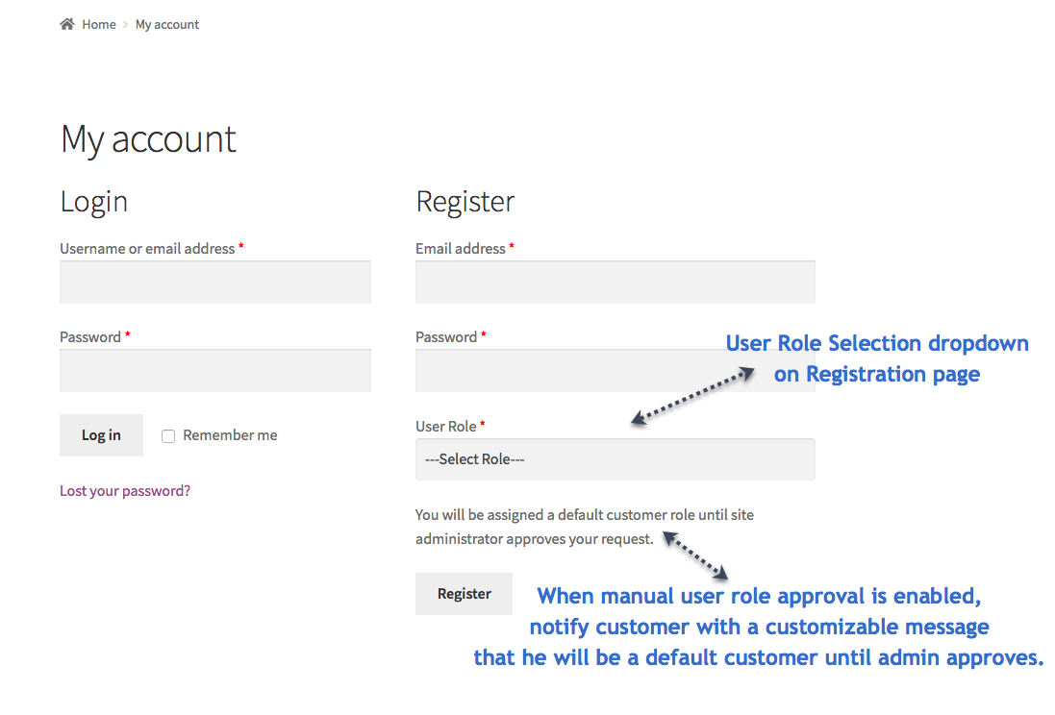The image size is (1055, 715).
Task: Click the User Role field label
Action: [446, 426]
